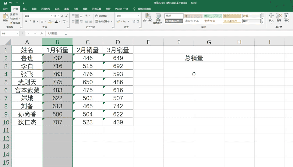Viewport: 293px width, 167px height.
Task: Click the Insert Function fx icon
Action: point(42,33)
